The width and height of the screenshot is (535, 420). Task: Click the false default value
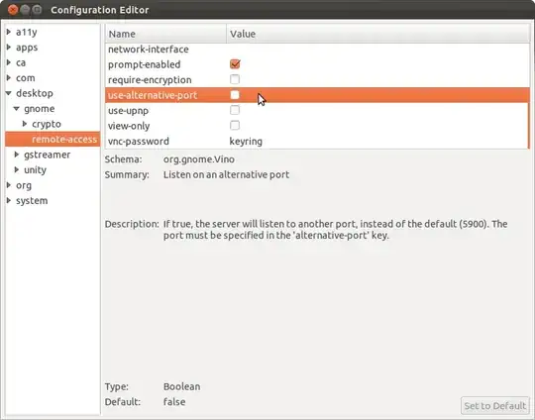coord(174,401)
